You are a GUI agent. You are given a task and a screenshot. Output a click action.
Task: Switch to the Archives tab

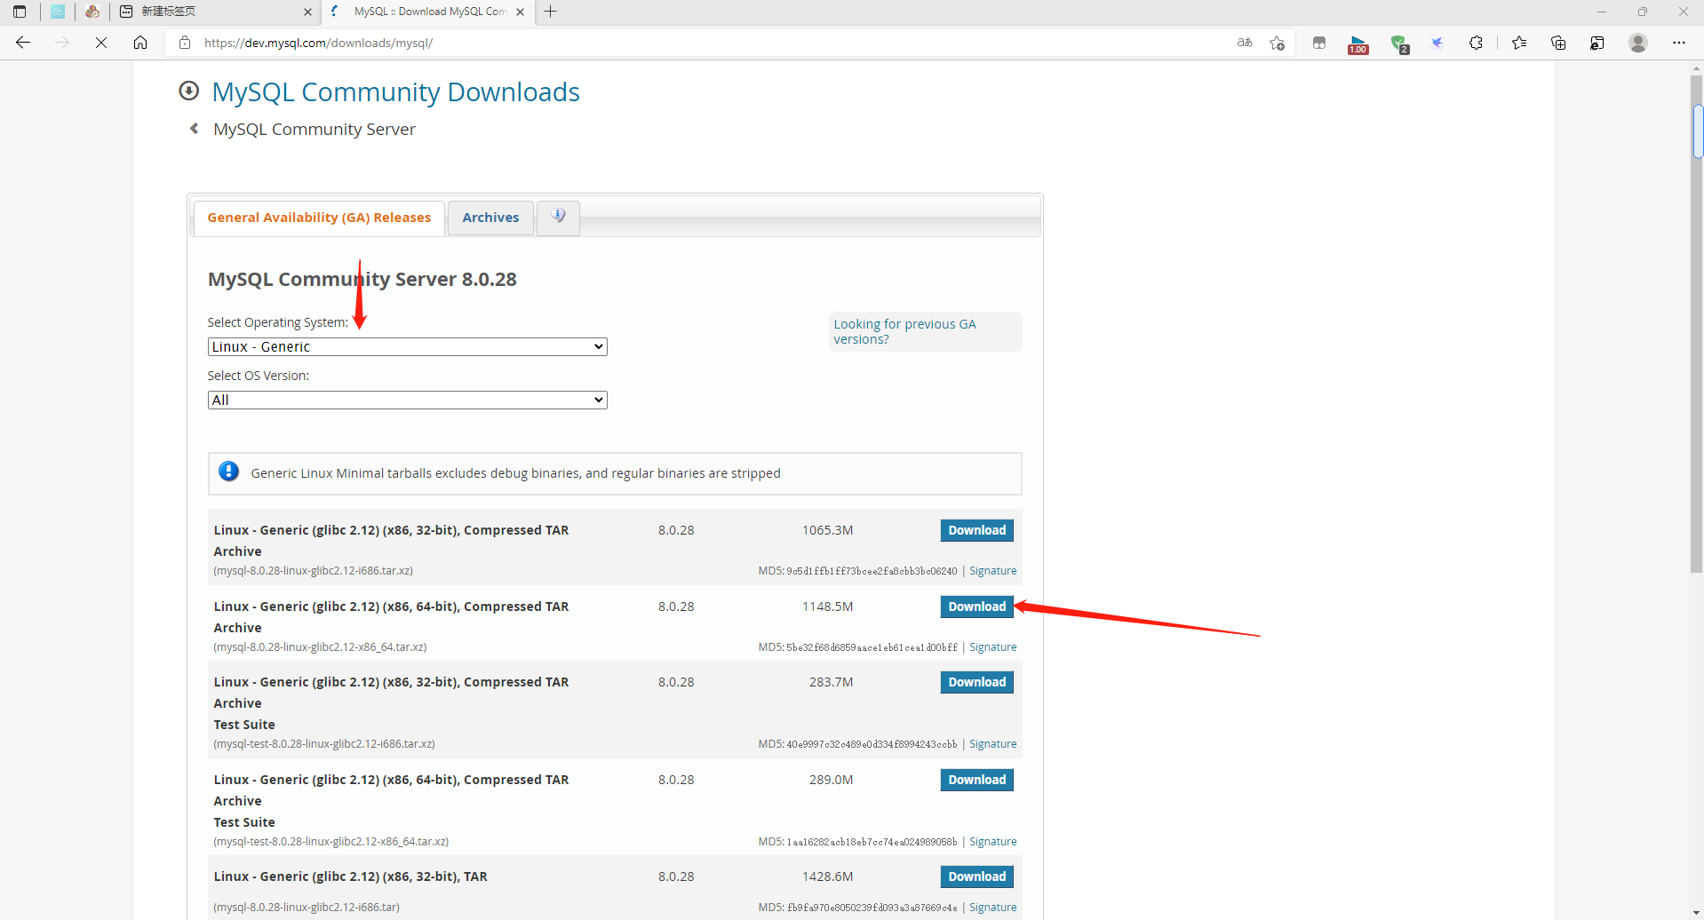490,218
